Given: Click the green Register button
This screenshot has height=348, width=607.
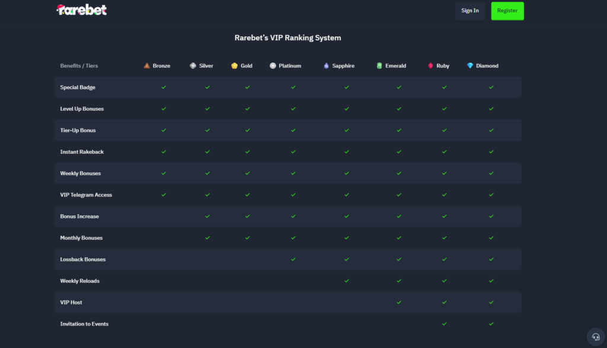Looking at the screenshot, I should tap(507, 11).
